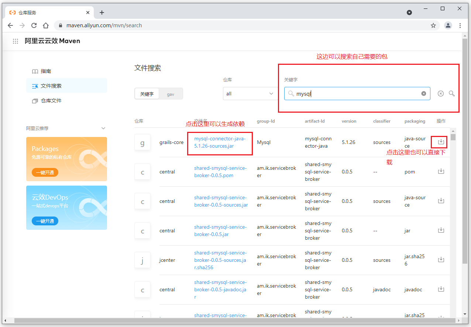Click the search magnifier icon beside the keyword field

click(x=451, y=94)
